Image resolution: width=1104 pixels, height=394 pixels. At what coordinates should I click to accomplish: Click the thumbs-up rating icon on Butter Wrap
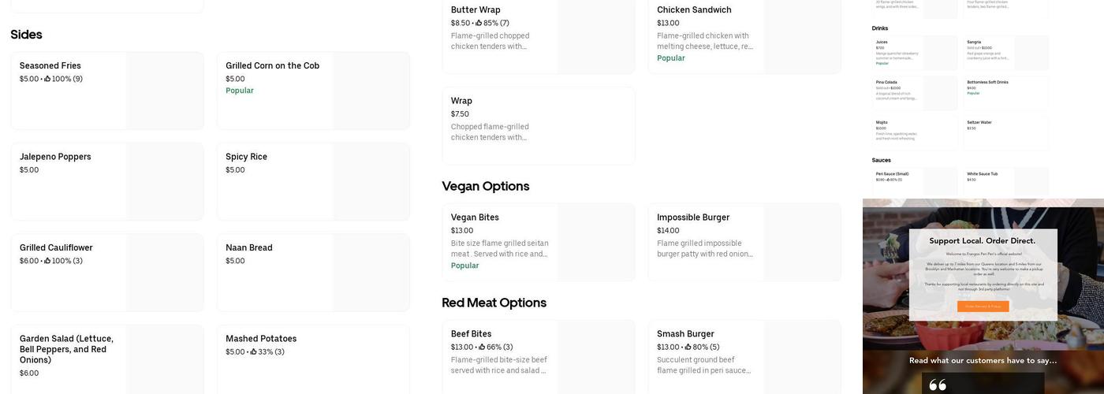(x=479, y=23)
